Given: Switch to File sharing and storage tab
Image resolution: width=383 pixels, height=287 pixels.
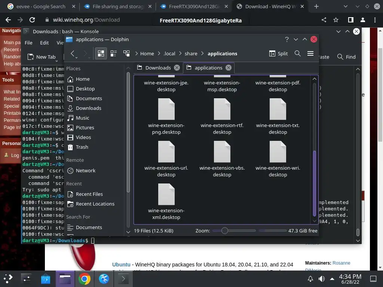Looking at the screenshot, I should click(118, 6).
